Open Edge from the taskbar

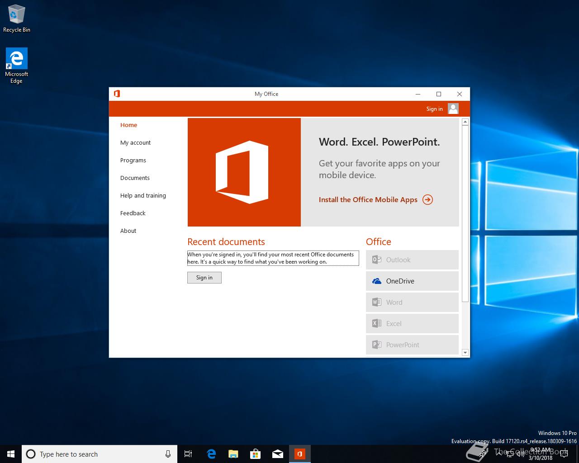pyautogui.click(x=211, y=454)
